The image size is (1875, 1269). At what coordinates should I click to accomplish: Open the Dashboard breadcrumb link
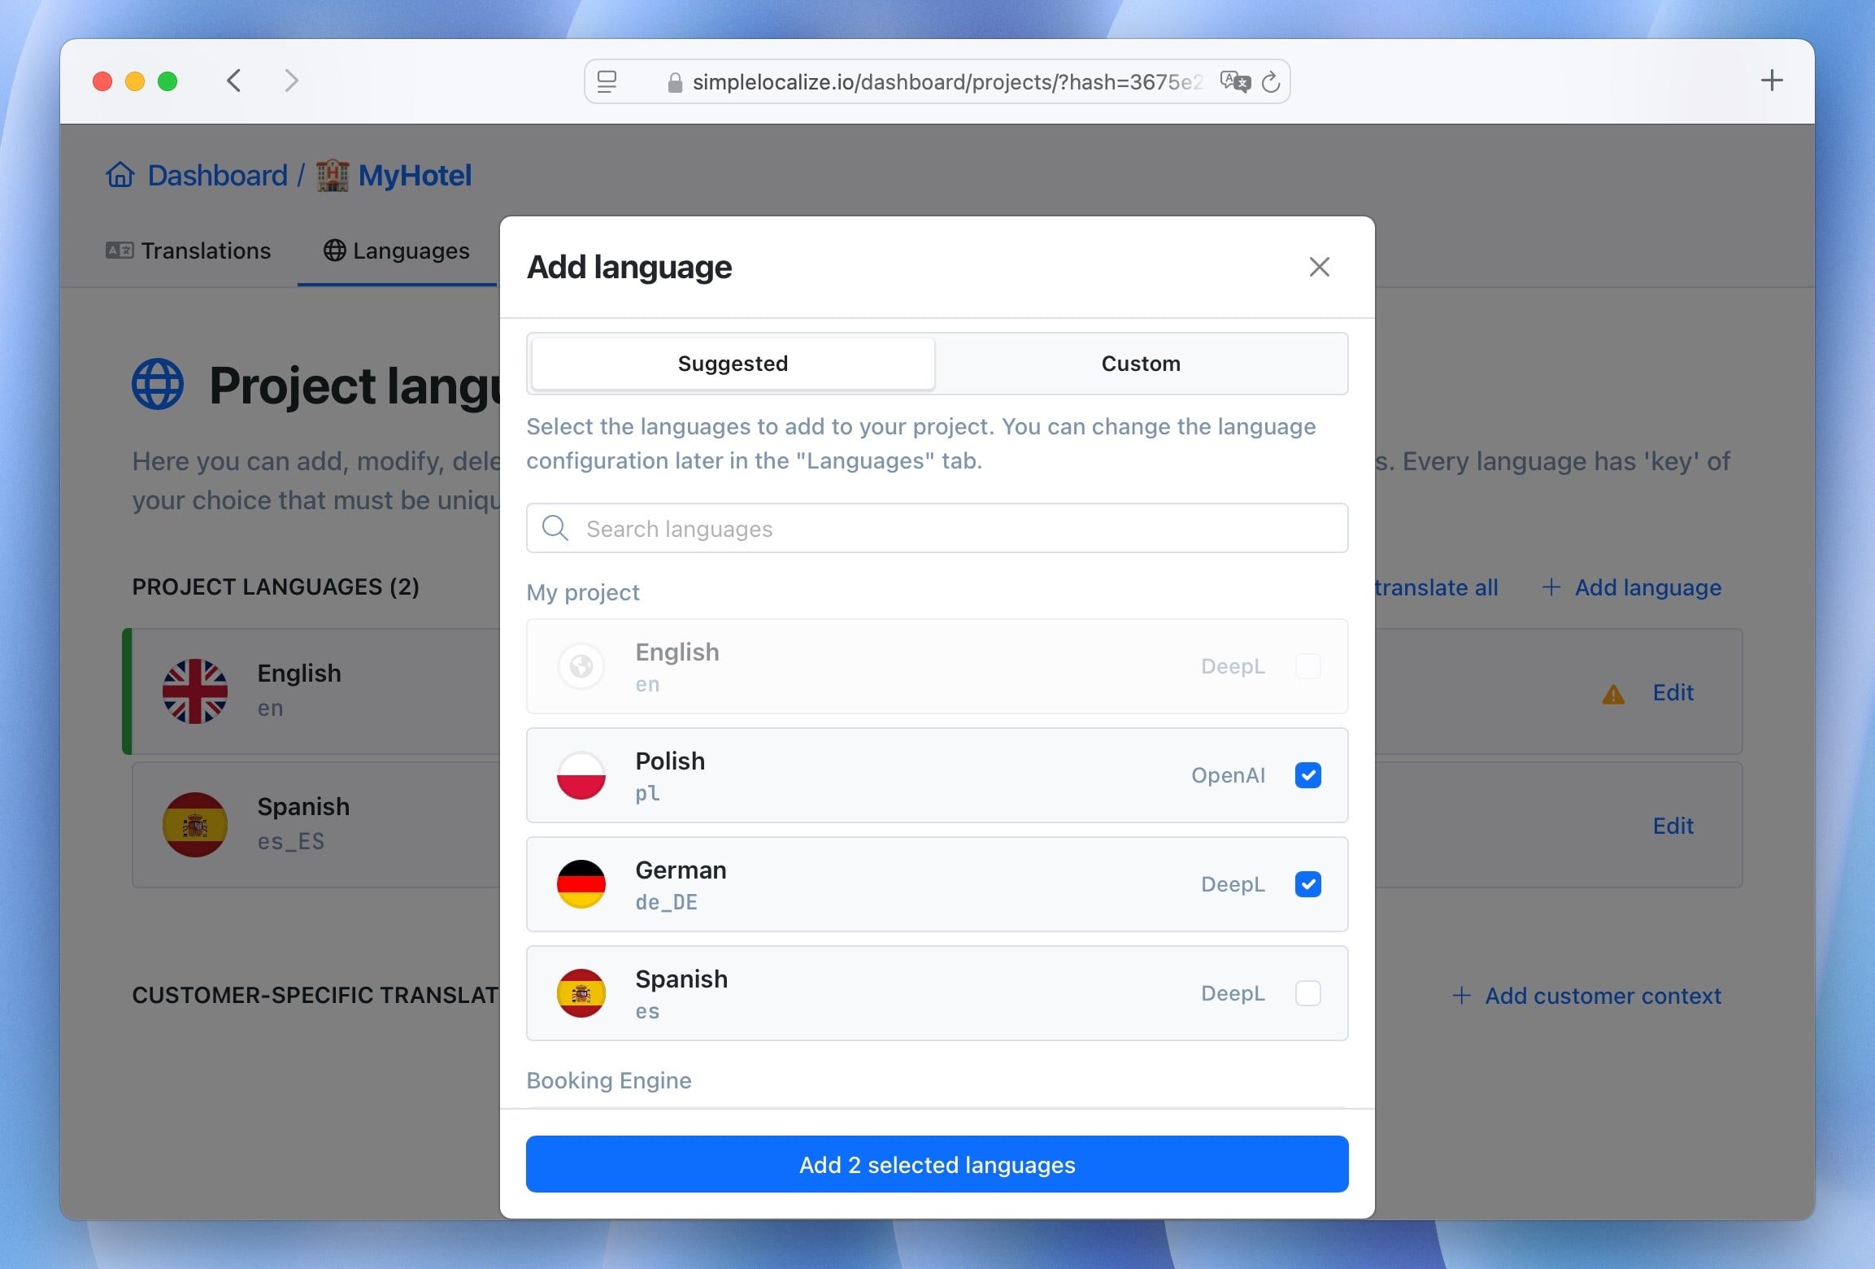(x=218, y=175)
